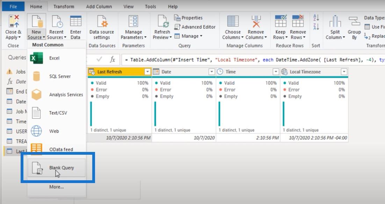The height and width of the screenshot is (204, 385).
Task: Expand the Split Column dropdown arrow
Action: tap(344, 38)
